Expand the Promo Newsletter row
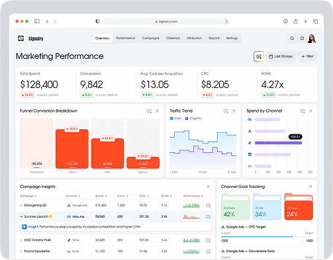The height and width of the screenshot is (260, 333). click(x=21, y=251)
